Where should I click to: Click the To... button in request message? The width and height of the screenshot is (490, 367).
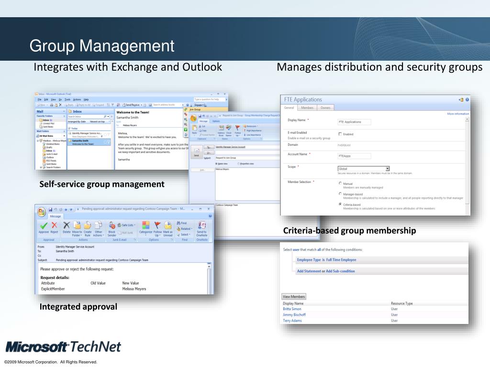(x=209, y=147)
